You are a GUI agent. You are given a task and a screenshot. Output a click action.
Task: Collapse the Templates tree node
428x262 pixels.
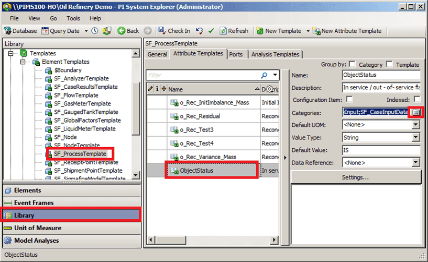[10, 53]
